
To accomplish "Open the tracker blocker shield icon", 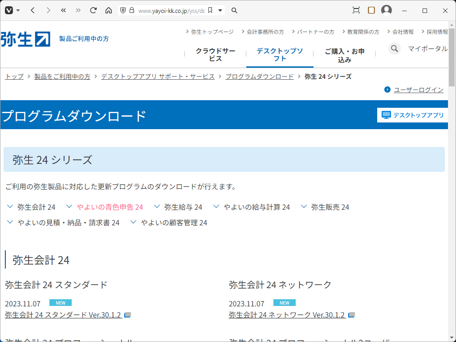I will [123, 11].
